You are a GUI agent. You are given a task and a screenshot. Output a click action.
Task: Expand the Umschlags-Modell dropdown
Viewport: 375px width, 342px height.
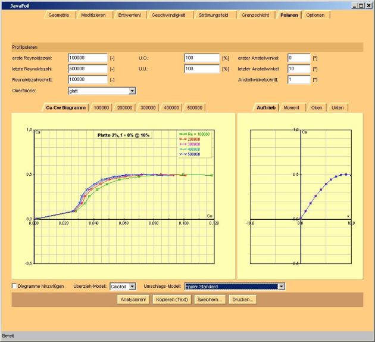pos(282,287)
